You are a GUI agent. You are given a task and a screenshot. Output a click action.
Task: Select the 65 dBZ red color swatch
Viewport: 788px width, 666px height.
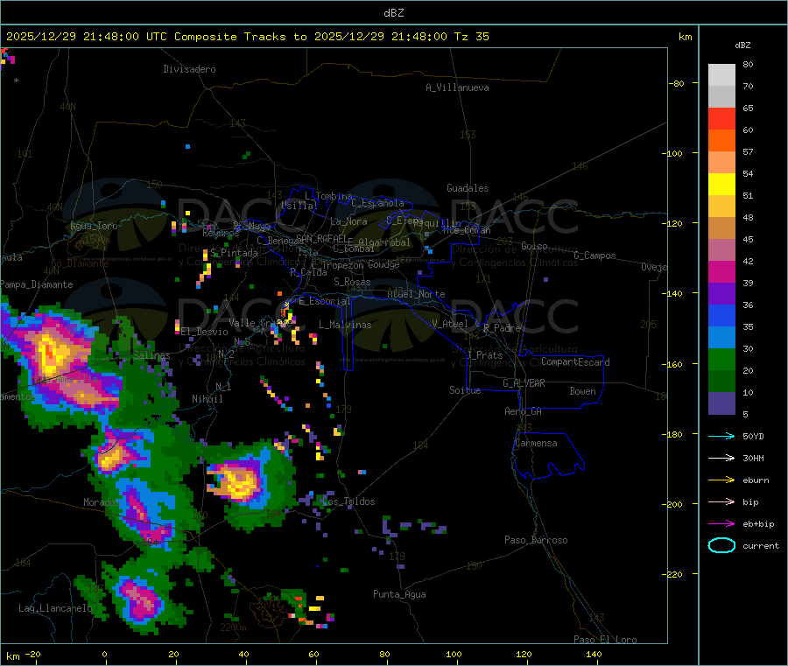pyautogui.click(x=721, y=118)
